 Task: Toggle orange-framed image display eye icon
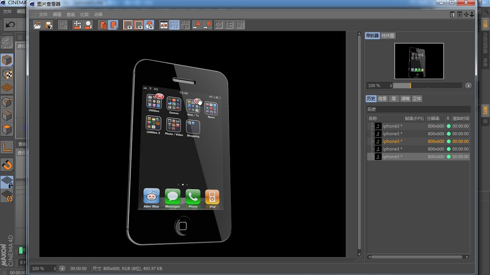[139, 25]
